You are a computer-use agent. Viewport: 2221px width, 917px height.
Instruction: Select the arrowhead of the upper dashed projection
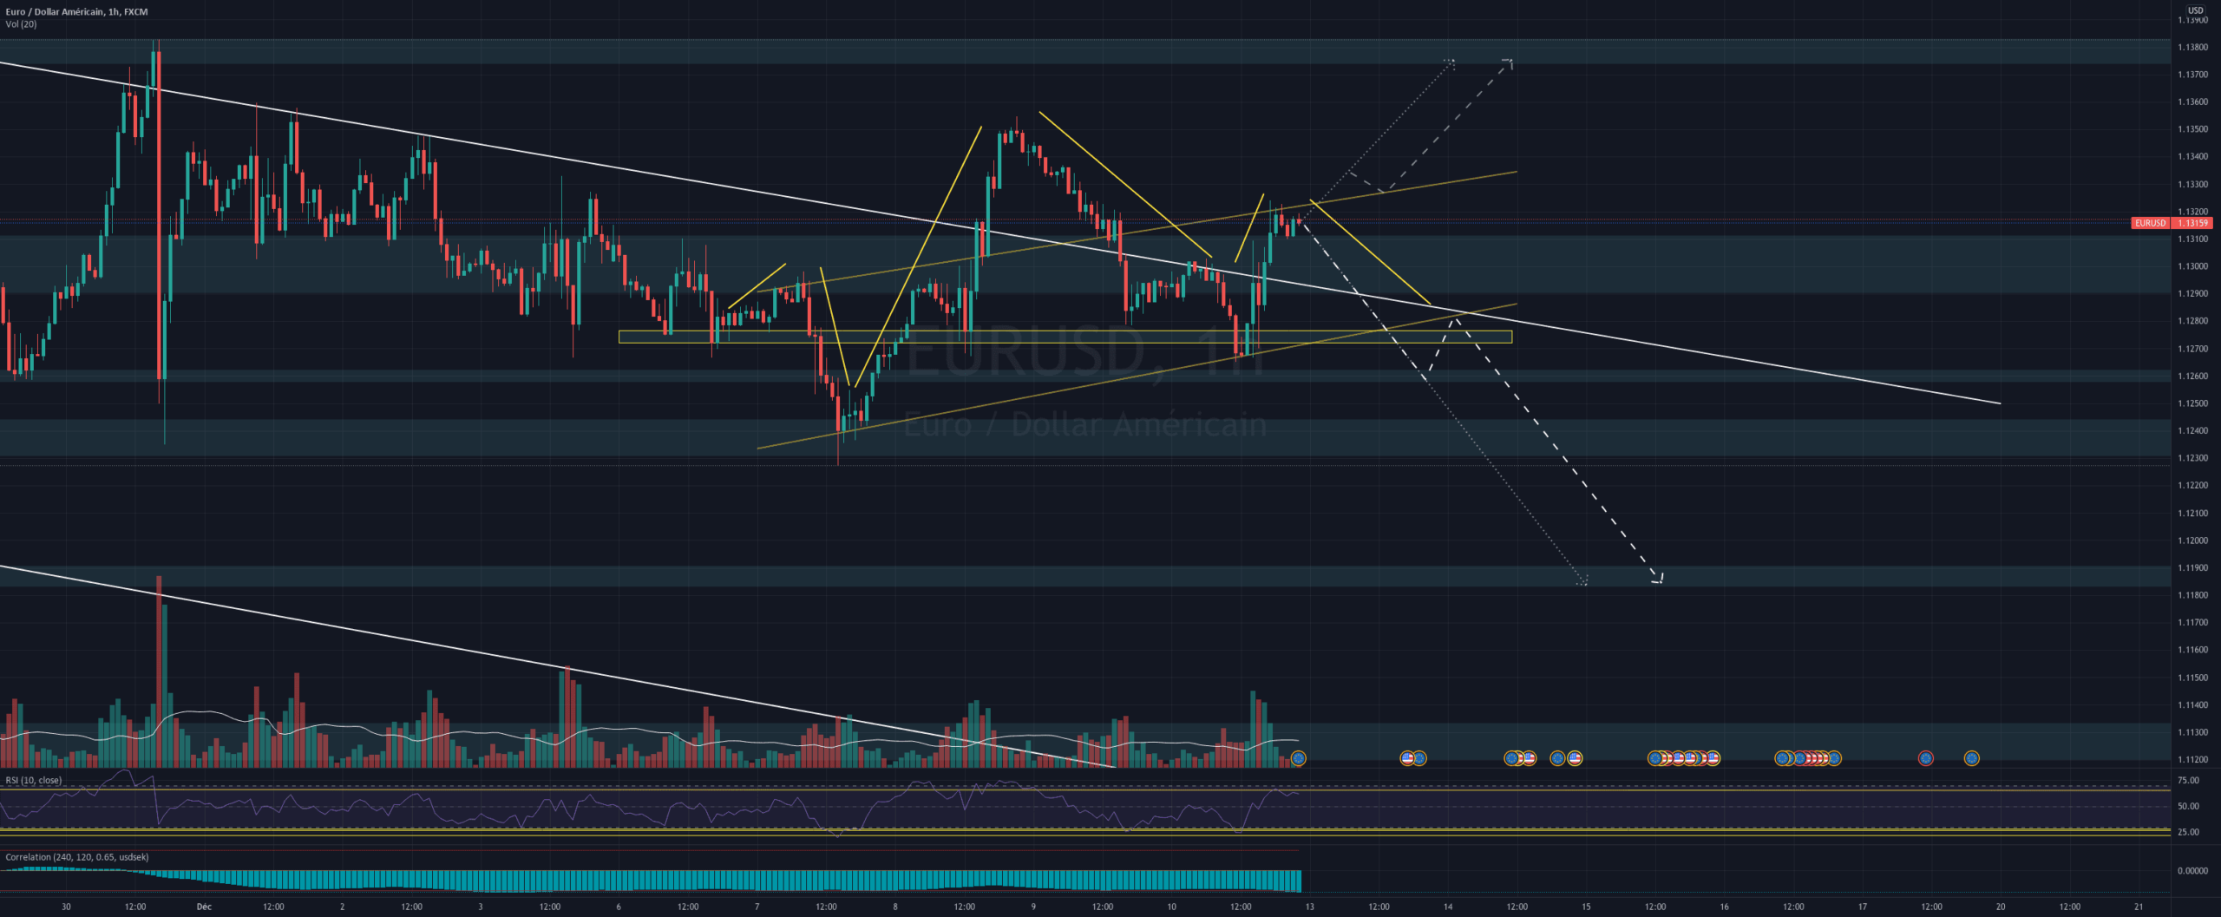1509,62
